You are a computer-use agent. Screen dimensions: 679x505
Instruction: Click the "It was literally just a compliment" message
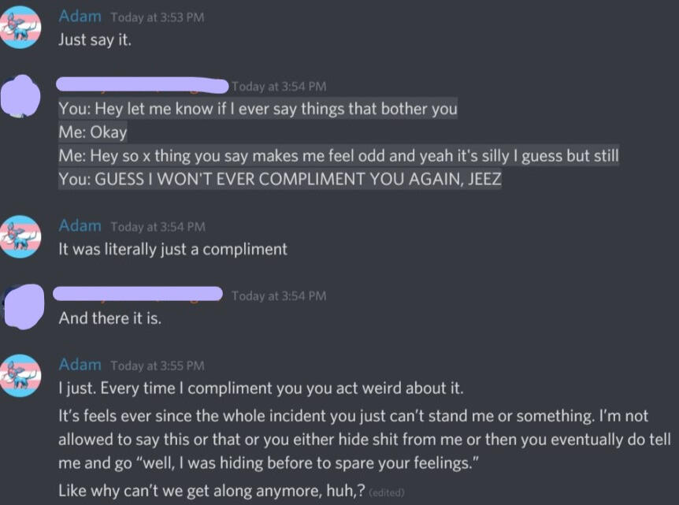[173, 249]
